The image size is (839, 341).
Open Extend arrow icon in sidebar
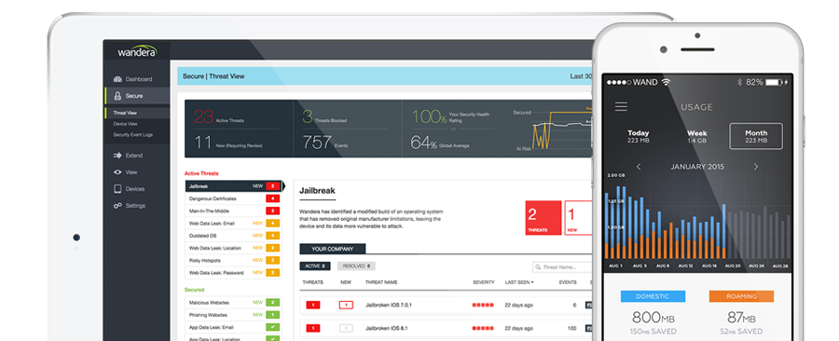[x=117, y=156]
